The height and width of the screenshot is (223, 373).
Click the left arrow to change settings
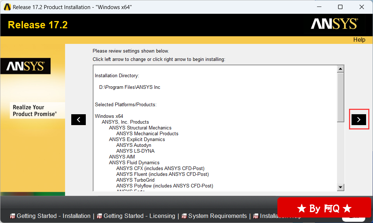click(x=79, y=120)
